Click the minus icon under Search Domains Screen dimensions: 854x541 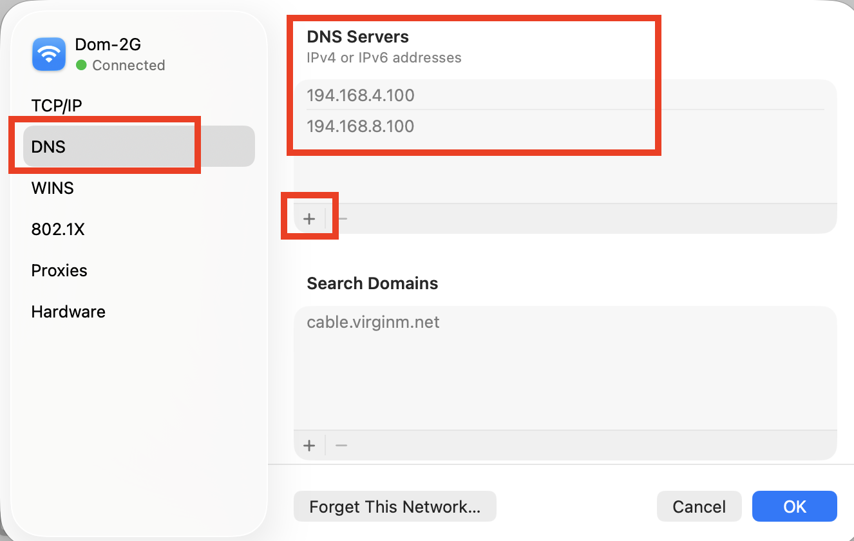[x=341, y=445]
